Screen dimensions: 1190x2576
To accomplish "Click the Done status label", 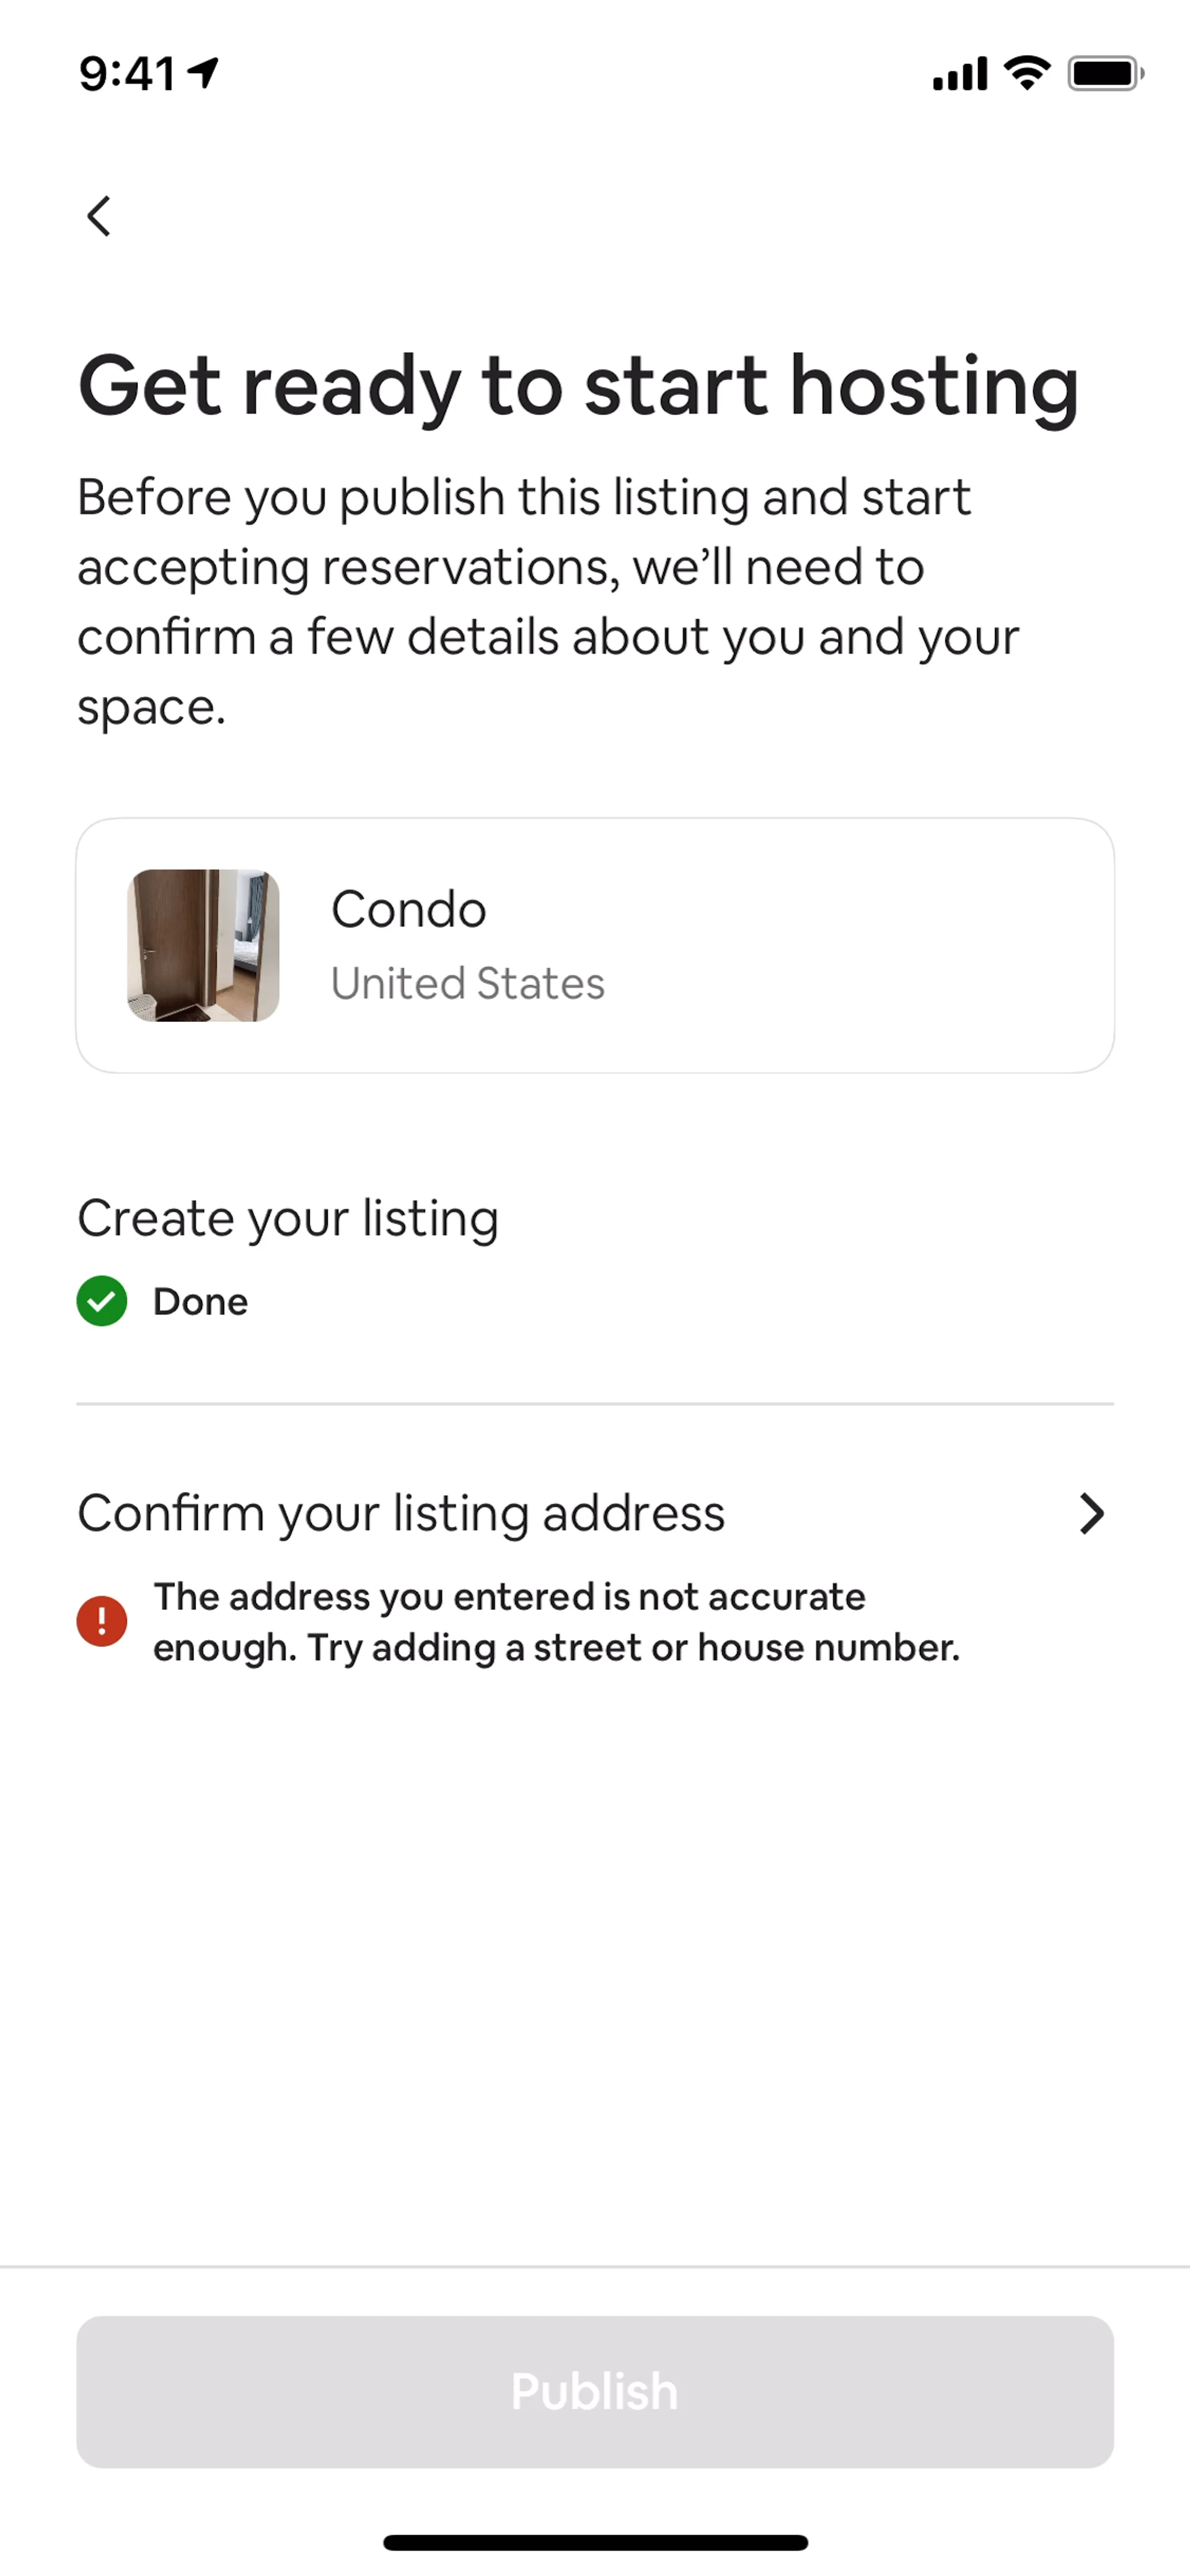I will (200, 1302).
